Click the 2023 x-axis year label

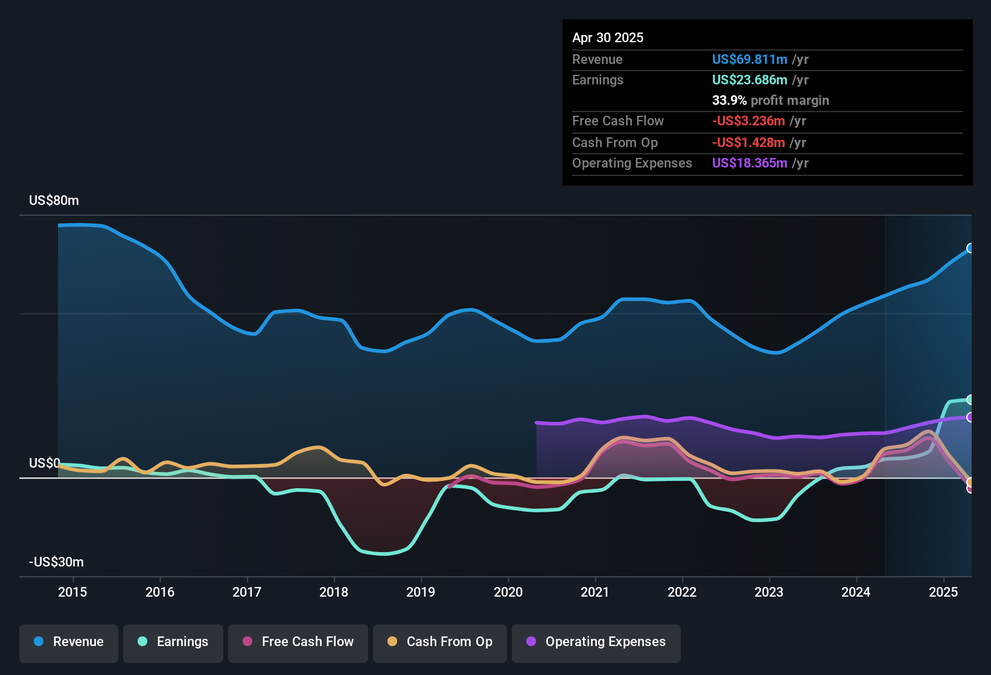click(769, 592)
